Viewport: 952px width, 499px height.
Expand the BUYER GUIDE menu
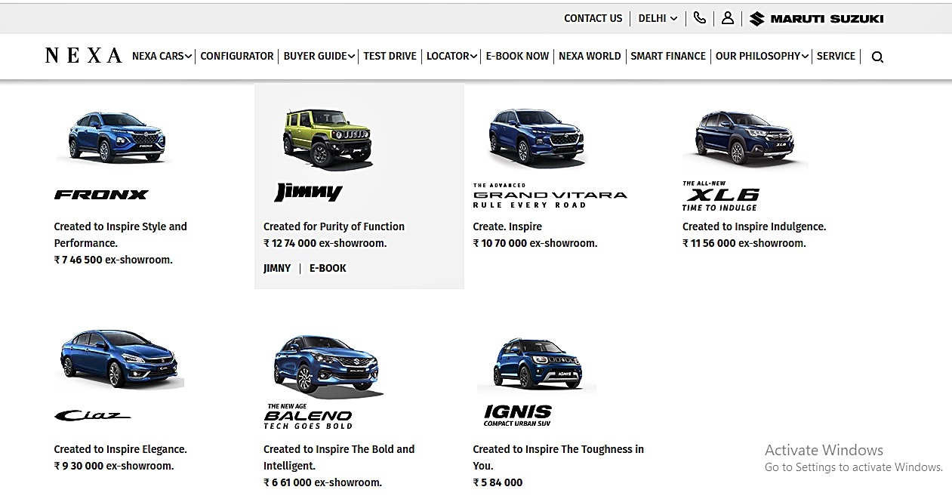[319, 56]
